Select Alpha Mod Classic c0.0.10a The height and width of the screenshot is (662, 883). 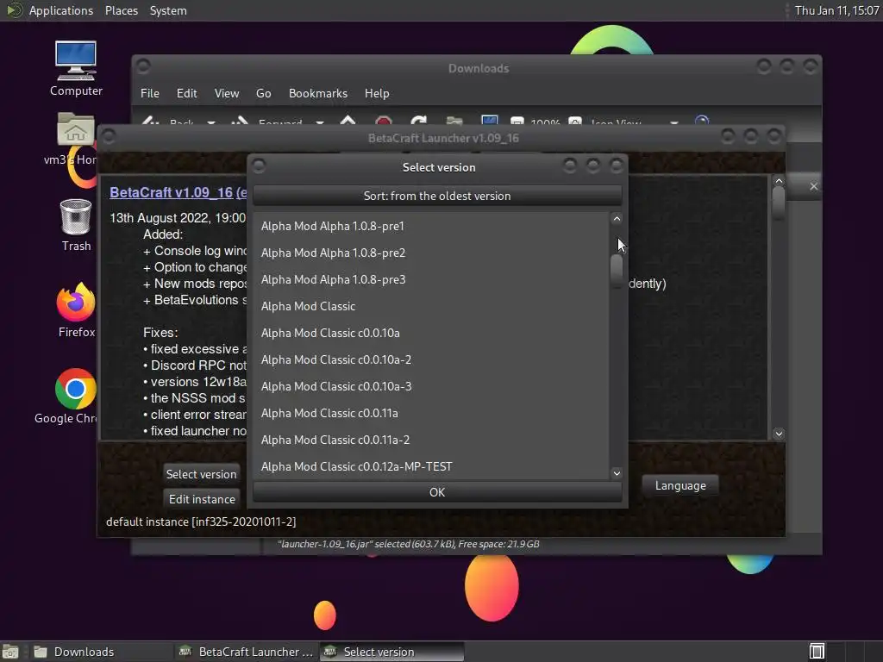pos(431,334)
